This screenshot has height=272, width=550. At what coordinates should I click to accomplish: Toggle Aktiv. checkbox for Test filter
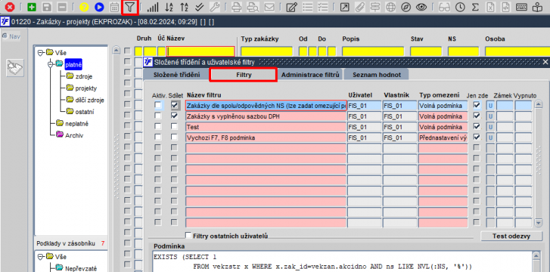click(x=158, y=126)
